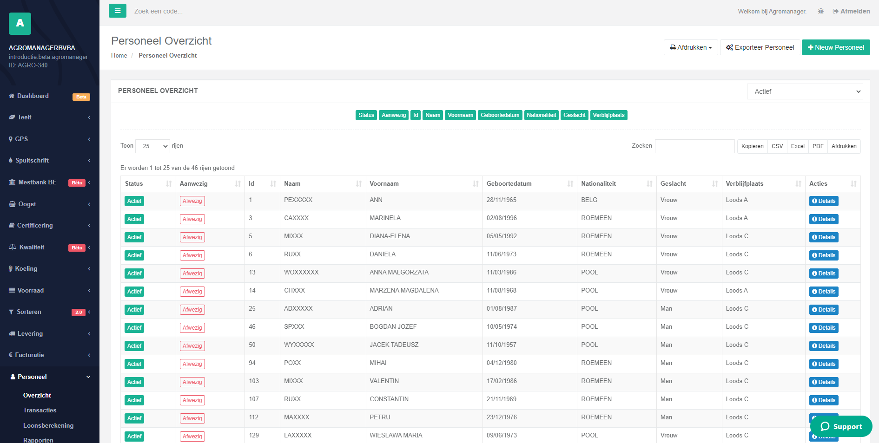Open the Actief status filter dropdown
Viewport: 879px width, 443px height.
[x=805, y=91]
